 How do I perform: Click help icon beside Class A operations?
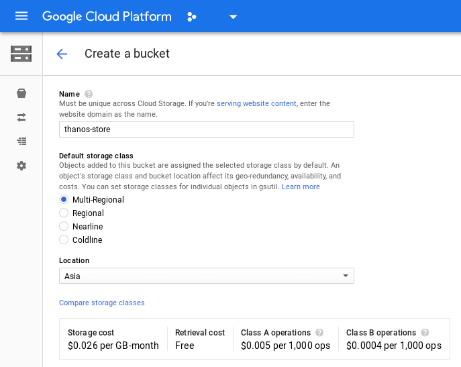pos(319,332)
